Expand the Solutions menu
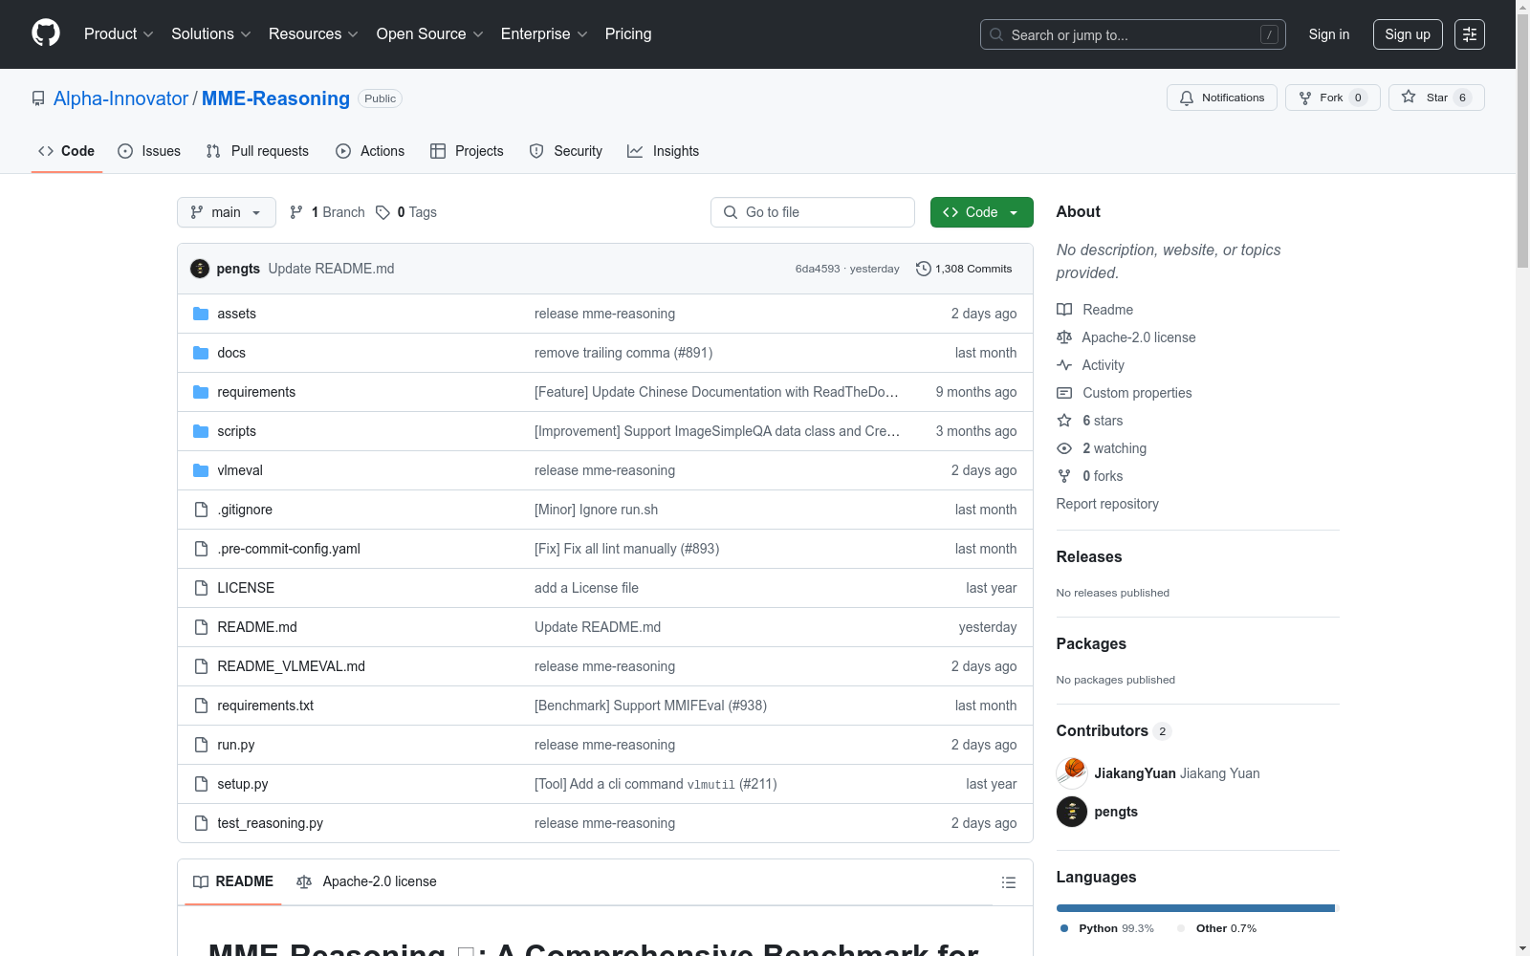 pos(211,34)
